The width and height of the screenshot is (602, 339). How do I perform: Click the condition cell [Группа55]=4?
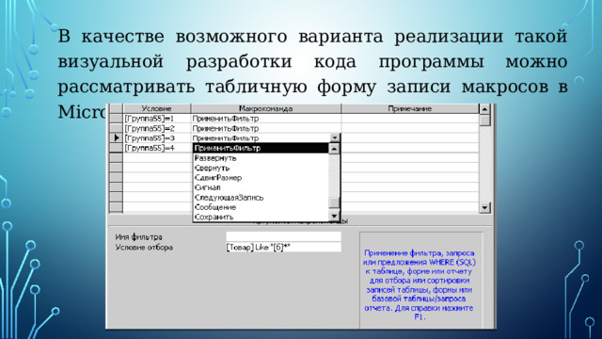pyautogui.click(x=157, y=148)
